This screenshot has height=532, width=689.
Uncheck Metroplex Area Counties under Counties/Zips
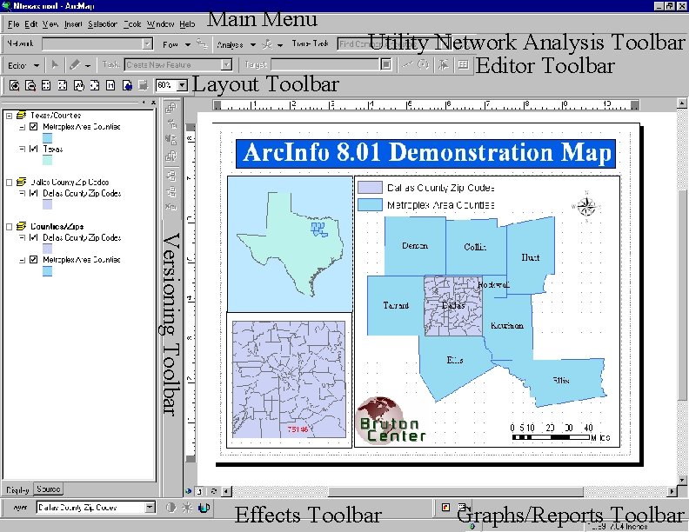pyautogui.click(x=33, y=260)
